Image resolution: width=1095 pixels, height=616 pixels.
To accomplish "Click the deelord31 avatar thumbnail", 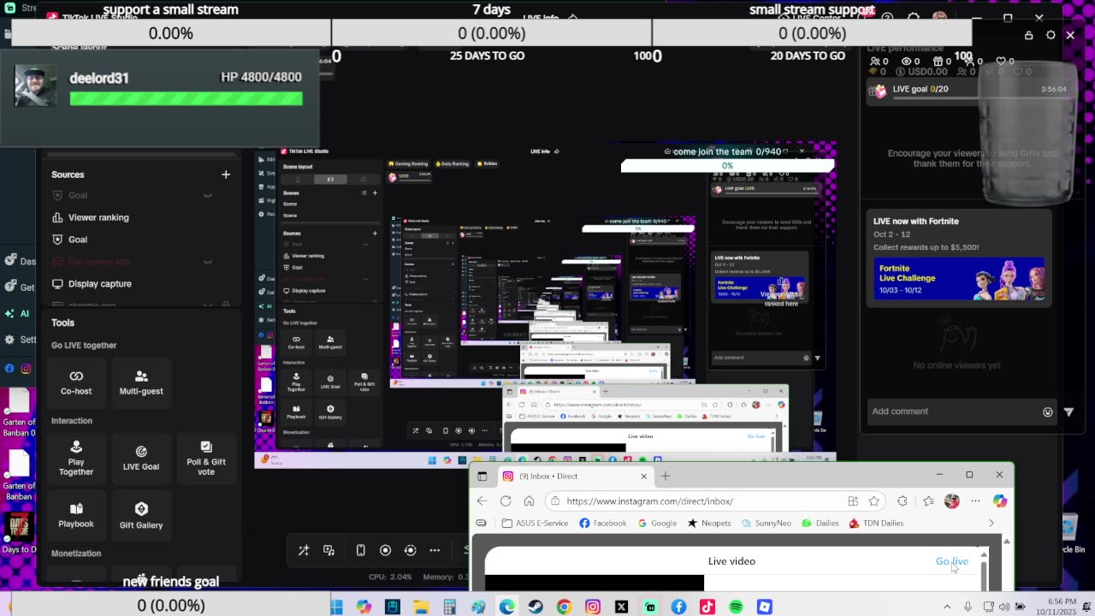I will (36, 86).
